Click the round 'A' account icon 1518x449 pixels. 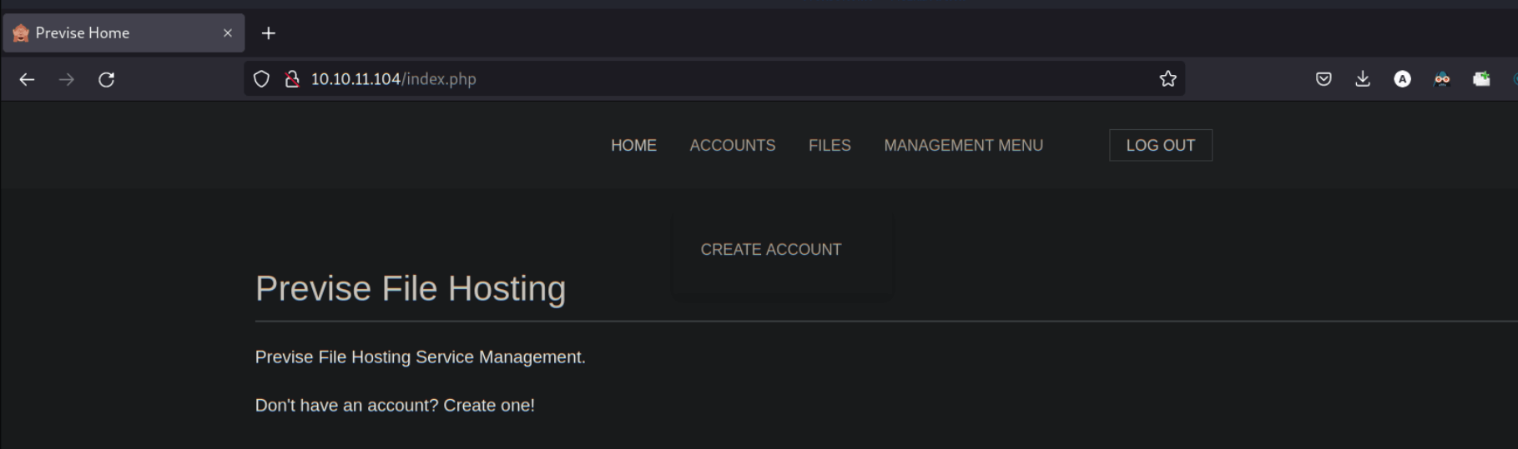[x=1402, y=79]
